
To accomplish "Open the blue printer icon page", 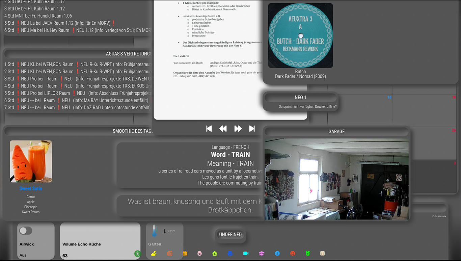I will click(x=230, y=253).
